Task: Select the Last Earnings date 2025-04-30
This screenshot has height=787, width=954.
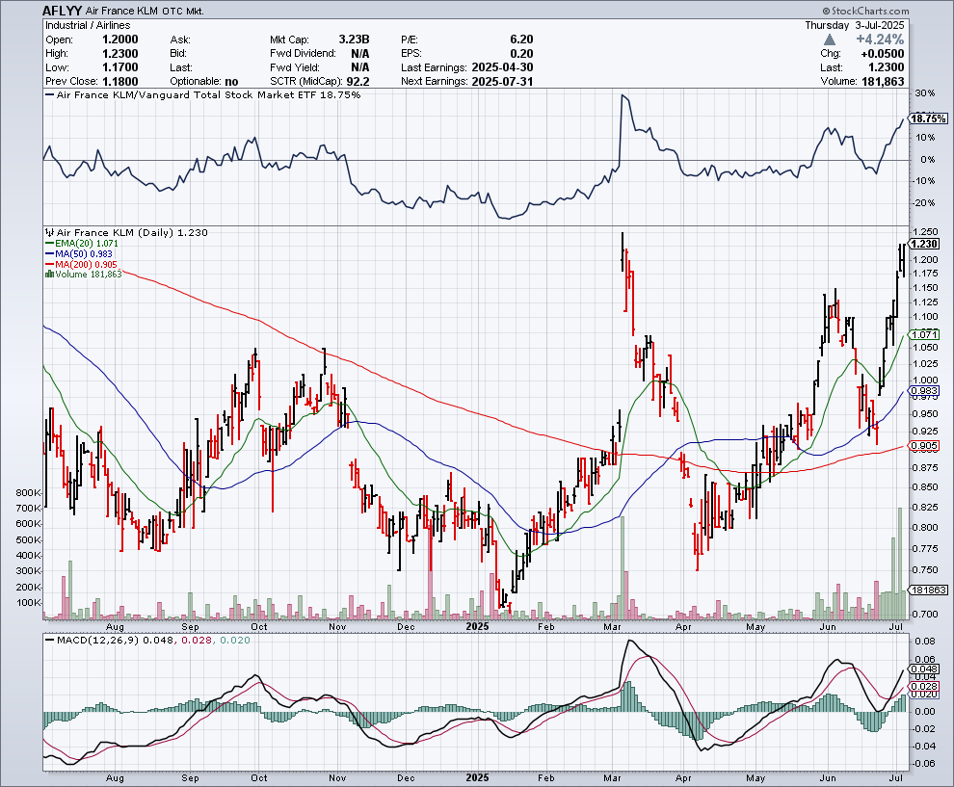Action: click(x=502, y=67)
